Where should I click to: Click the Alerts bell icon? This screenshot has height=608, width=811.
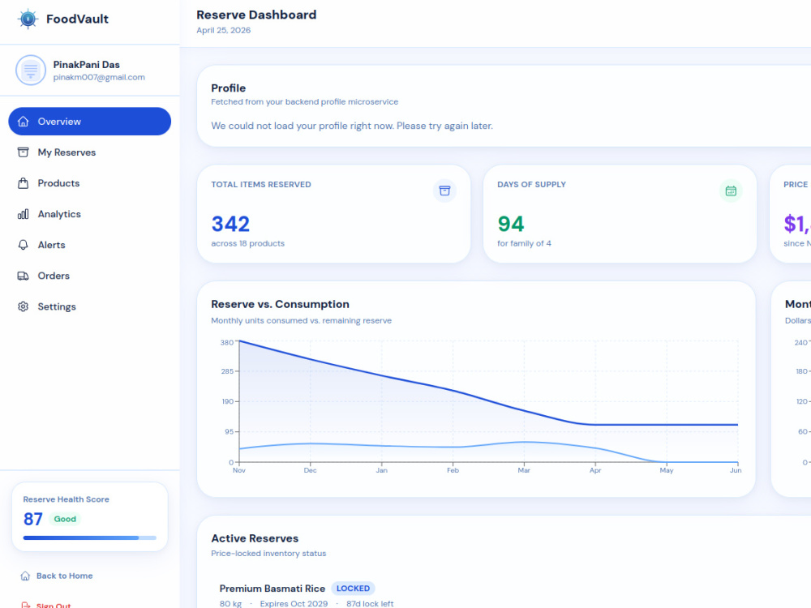[x=24, y=245]
